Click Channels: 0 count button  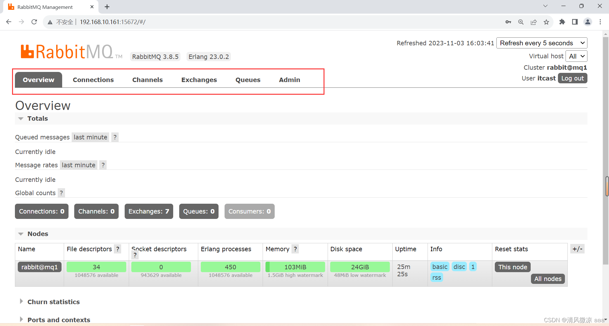coord(96,211)
